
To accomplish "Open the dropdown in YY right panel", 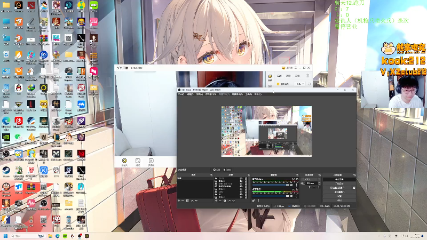I will click(300, 84).
